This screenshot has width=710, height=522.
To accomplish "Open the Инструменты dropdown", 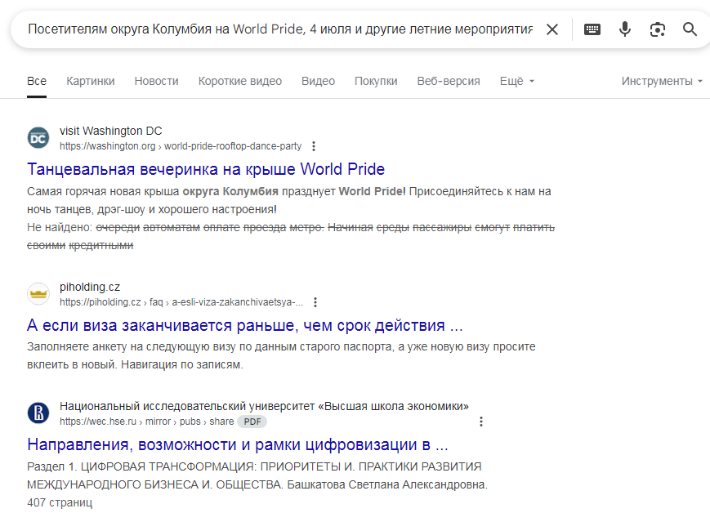I will click(662, 81).
